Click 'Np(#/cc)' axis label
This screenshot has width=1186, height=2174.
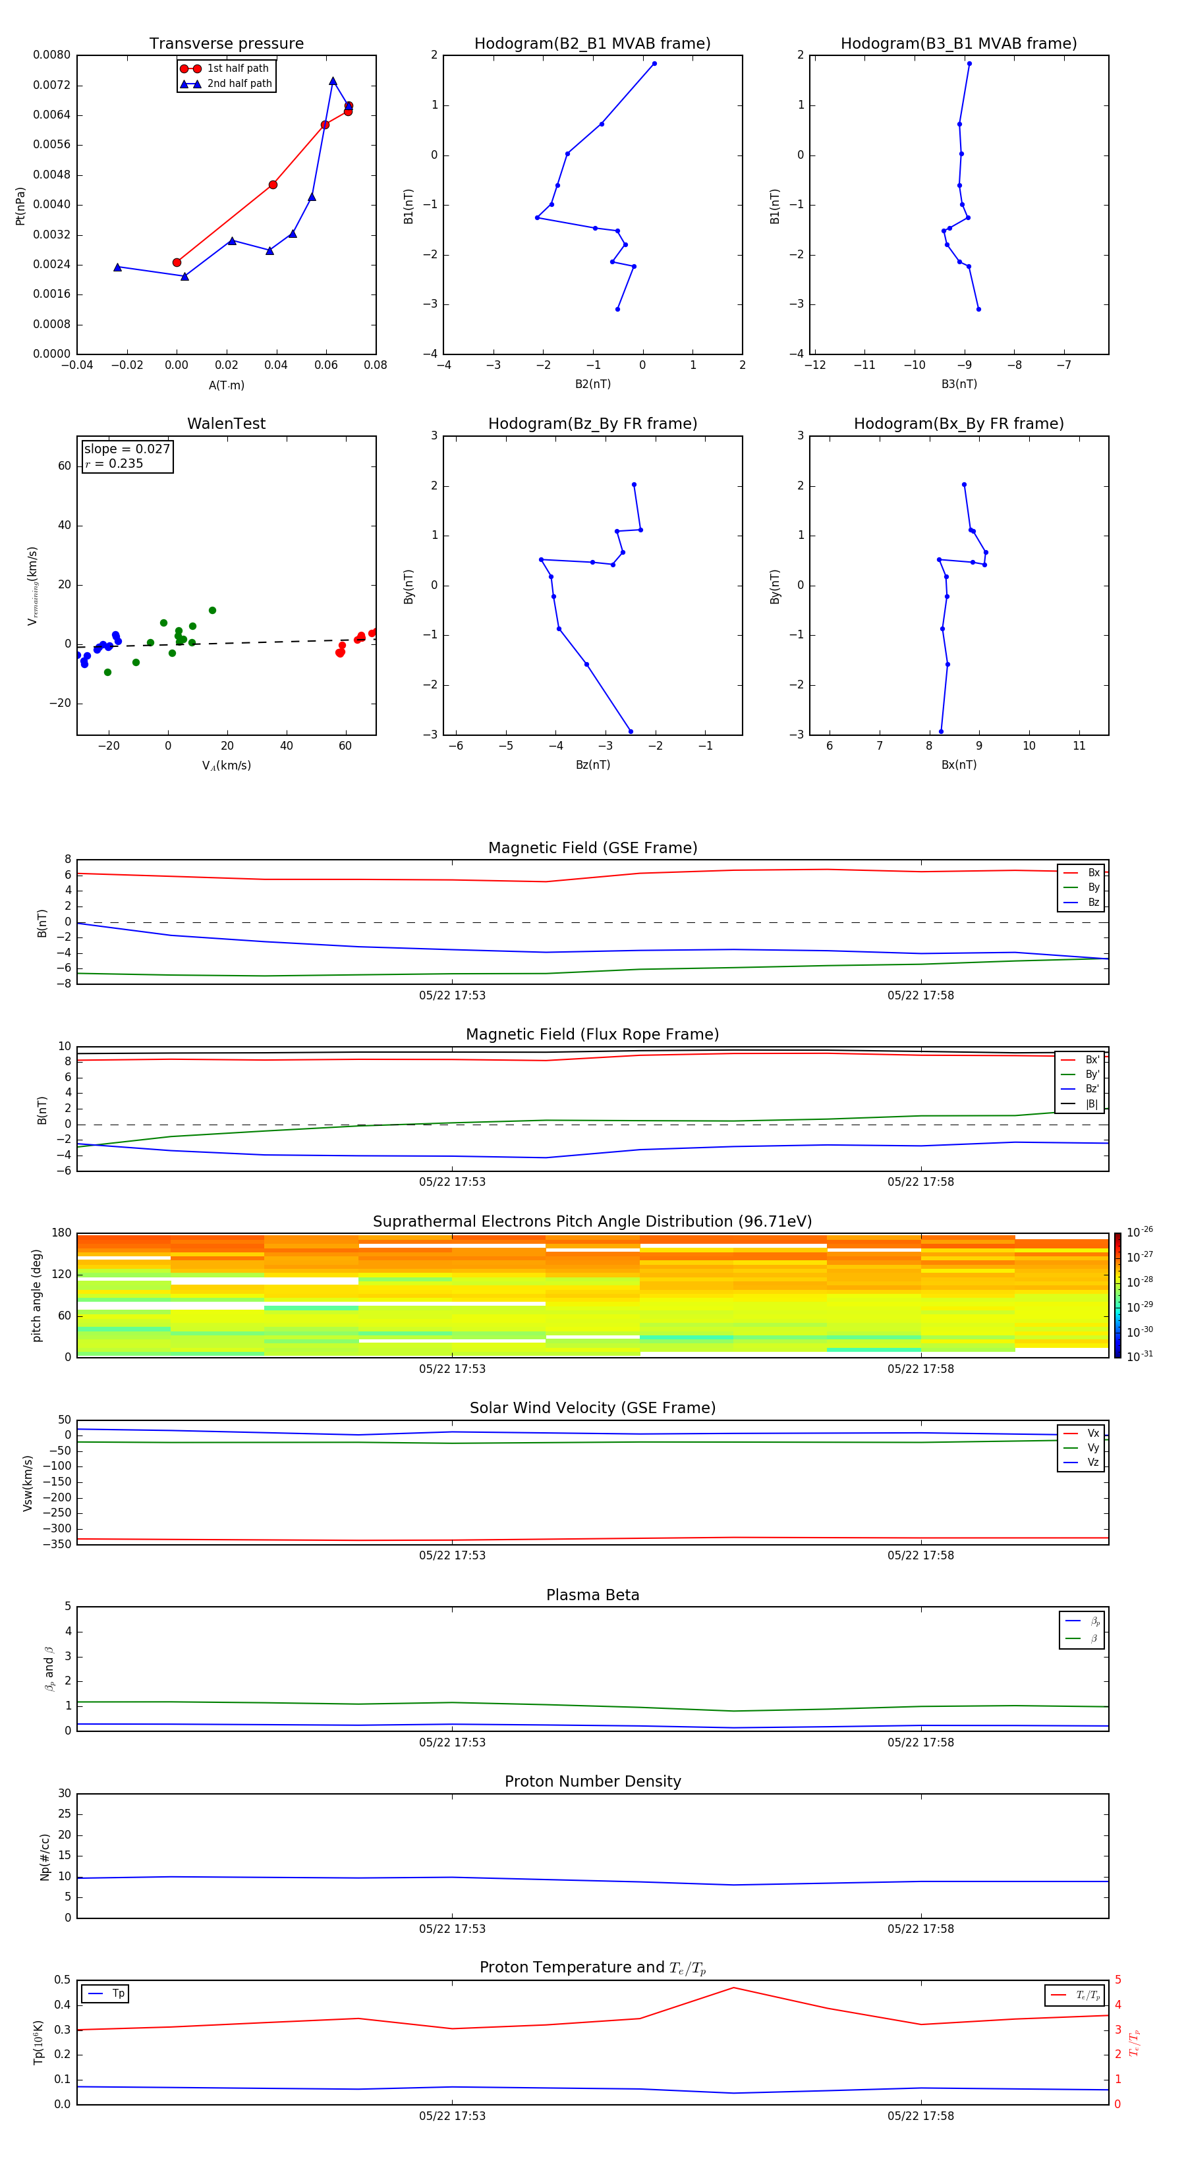(x=45, y=1856)
